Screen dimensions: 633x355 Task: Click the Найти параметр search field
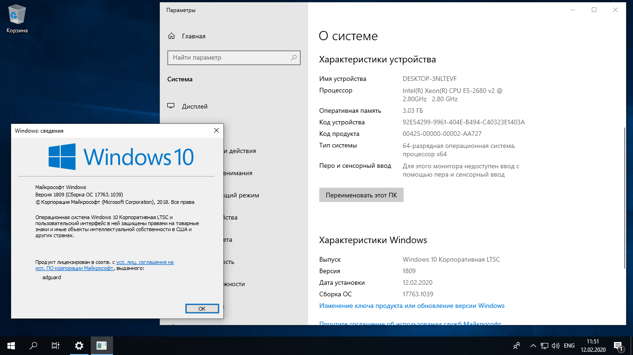(x=234, y=58)
